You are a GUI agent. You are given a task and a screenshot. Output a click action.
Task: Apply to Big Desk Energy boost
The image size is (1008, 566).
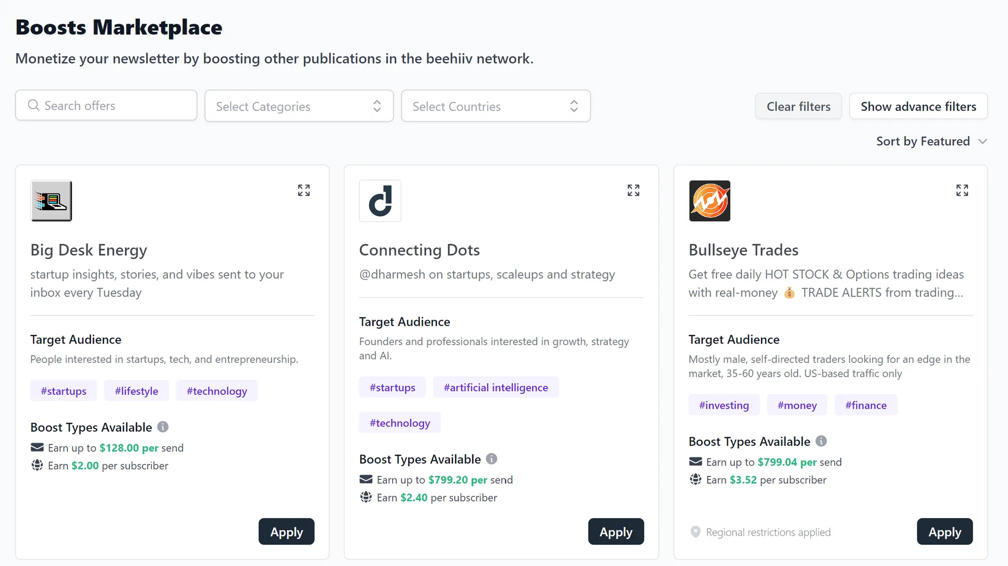pyautogui.click(x=286, y=532)
